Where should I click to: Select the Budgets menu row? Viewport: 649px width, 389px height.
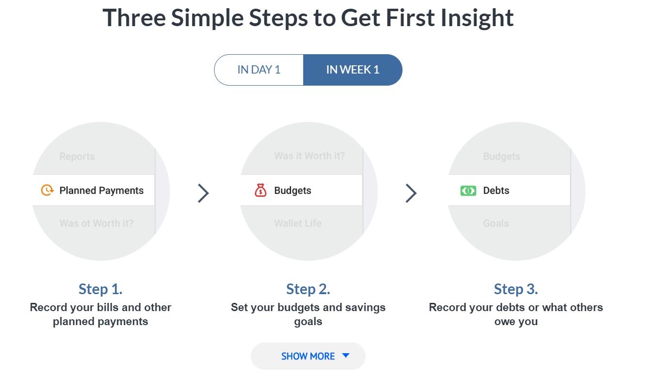coord(301,190)
